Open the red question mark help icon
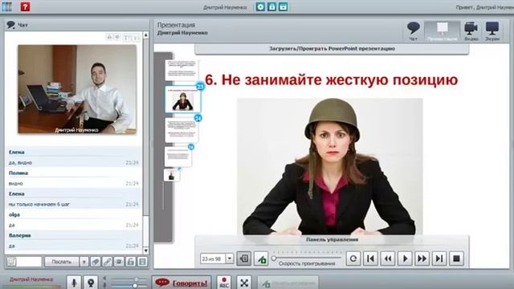Screen dimensions: 514x289 tap(25, 6)
